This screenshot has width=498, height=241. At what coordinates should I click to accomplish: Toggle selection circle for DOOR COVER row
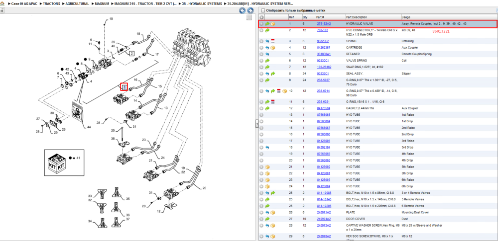(x=262, y=219)
